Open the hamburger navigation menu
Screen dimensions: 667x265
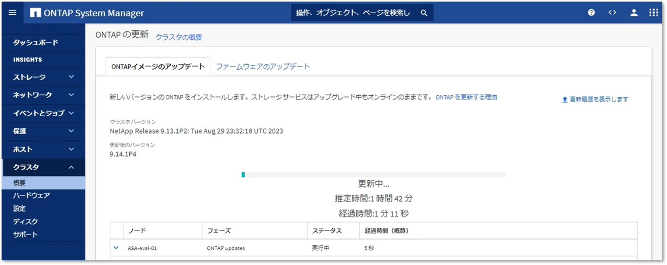(13, 13)
